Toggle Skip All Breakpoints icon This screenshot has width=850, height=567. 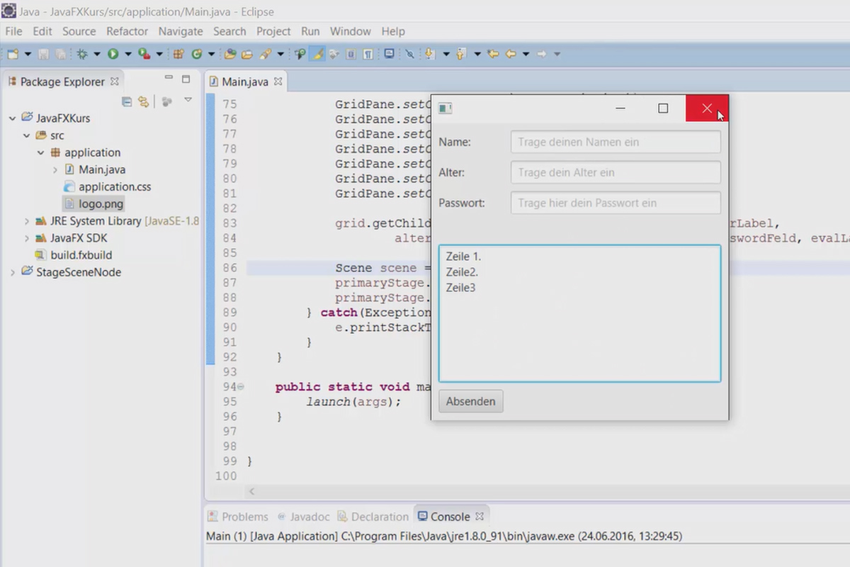point(409,54)
